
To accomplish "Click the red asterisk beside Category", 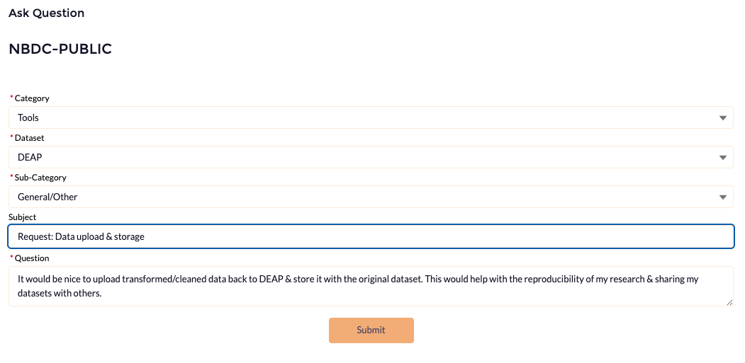I will (x=11, y=97).
